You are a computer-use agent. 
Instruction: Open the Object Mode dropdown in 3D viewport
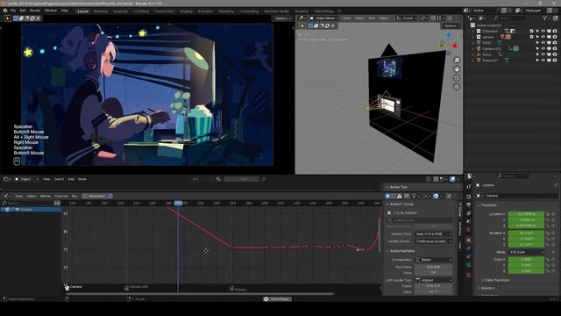pyautogui.click(x=324, y=18)
